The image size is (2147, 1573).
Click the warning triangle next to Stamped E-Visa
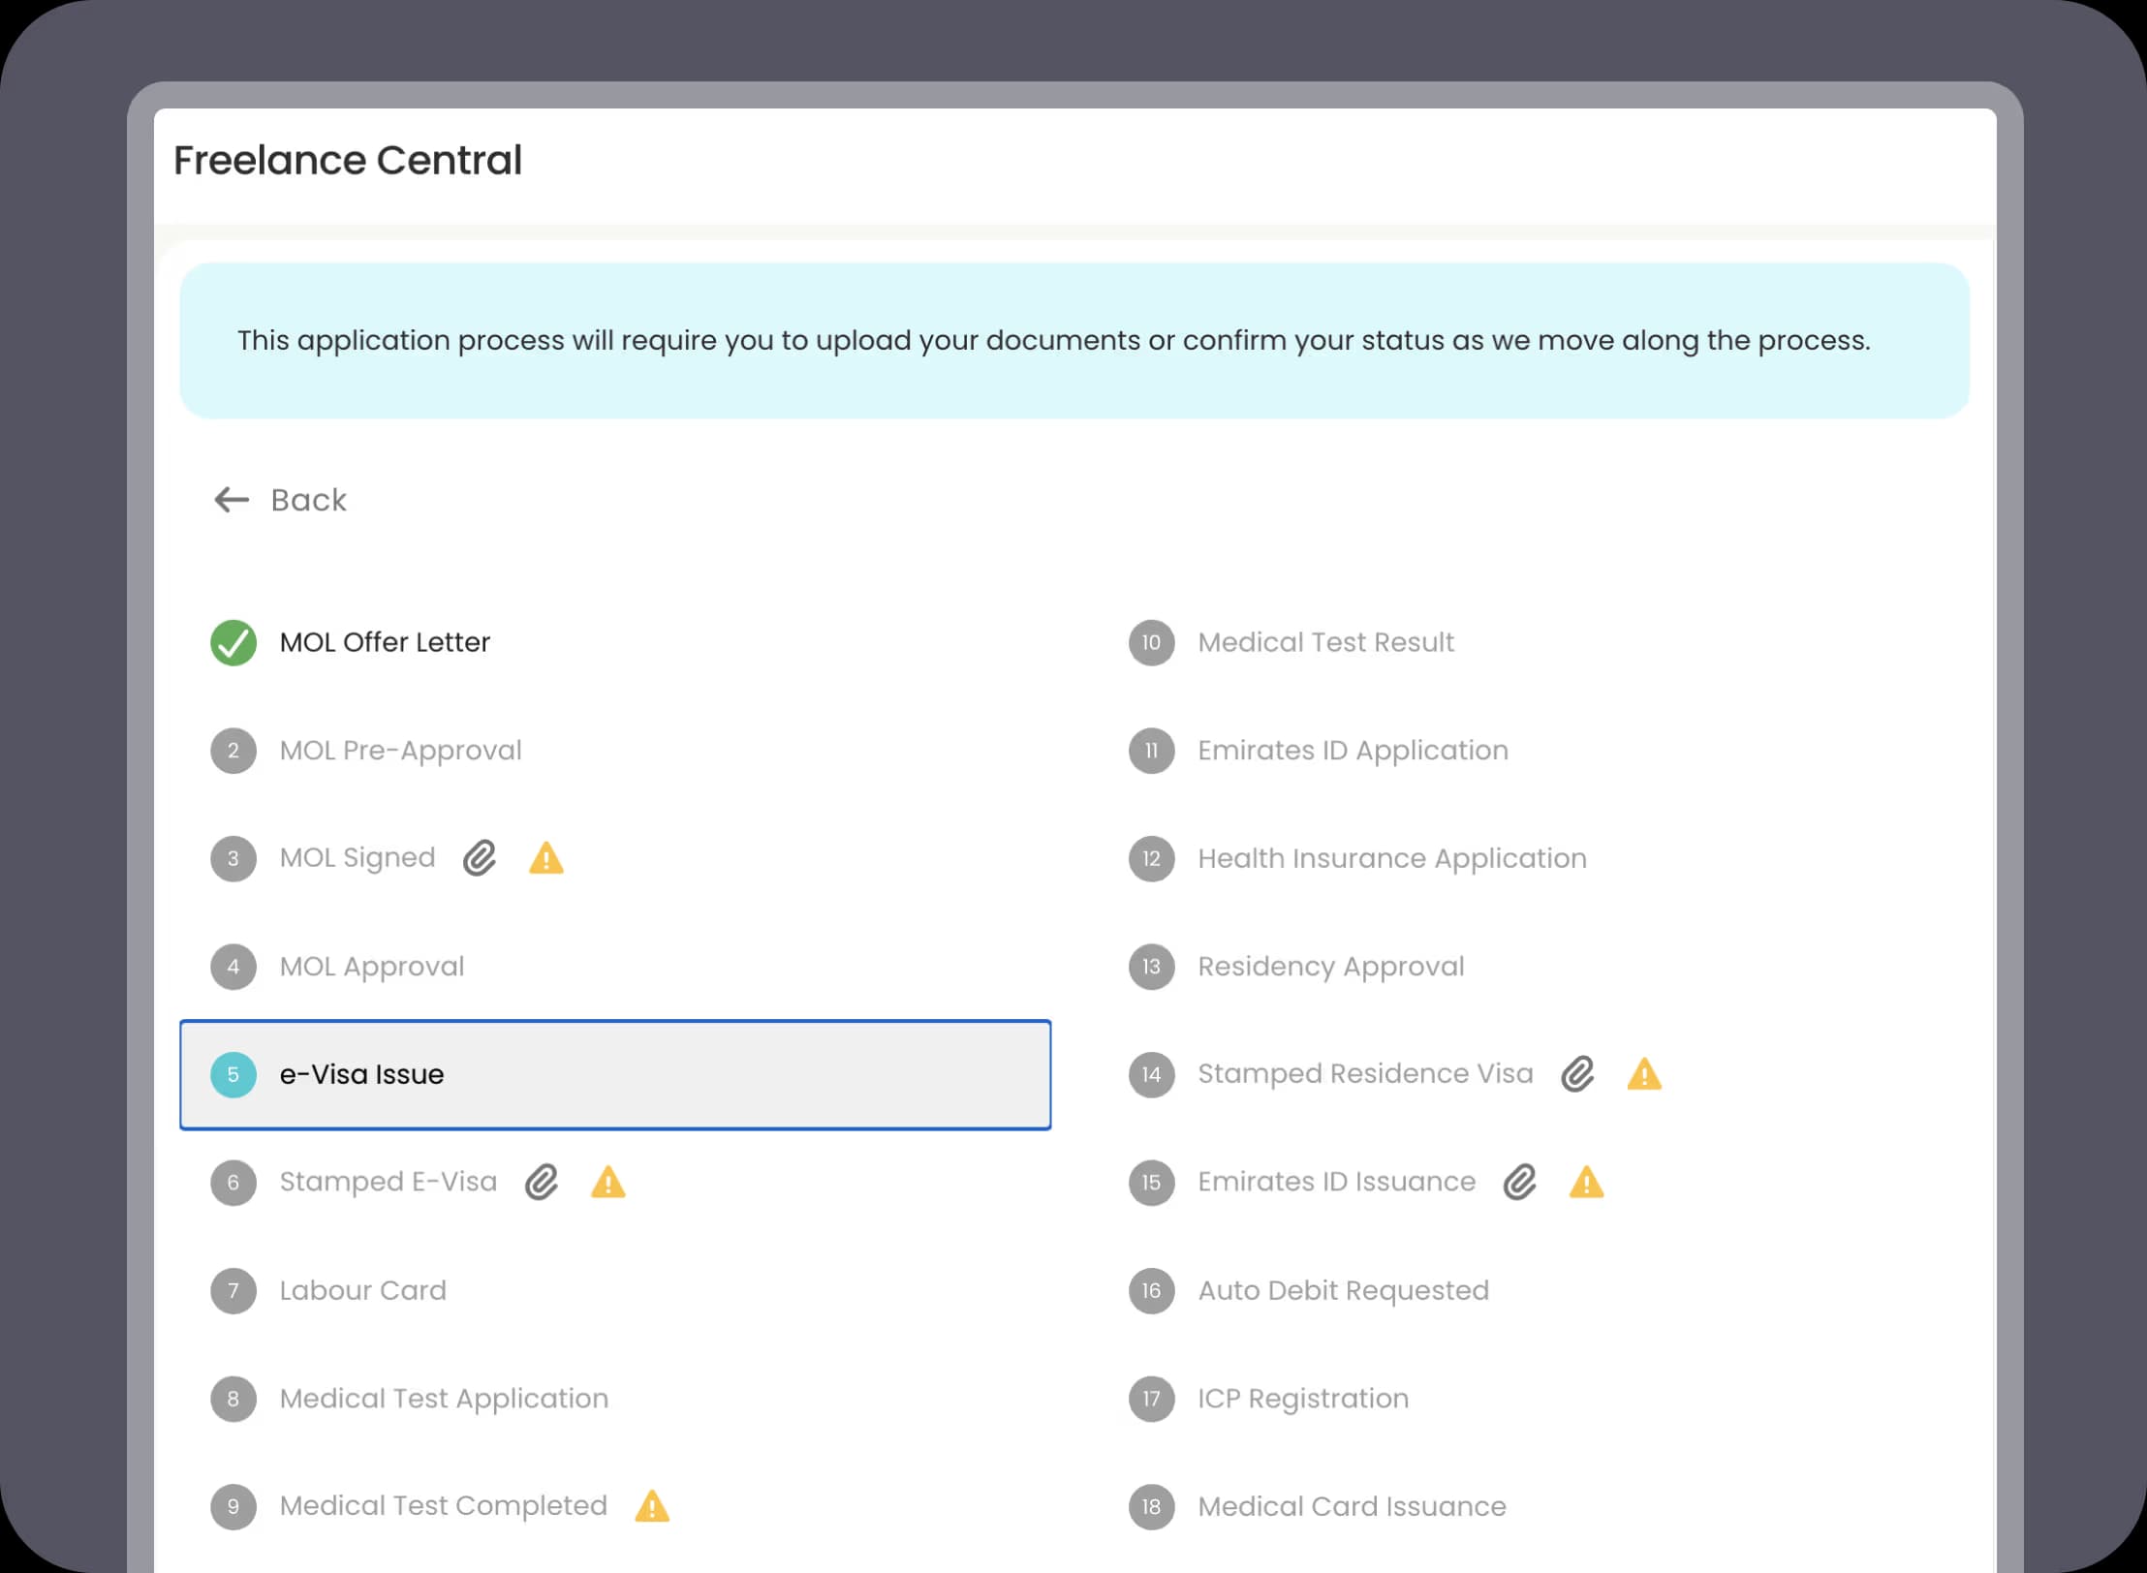tap(608, 1182)
